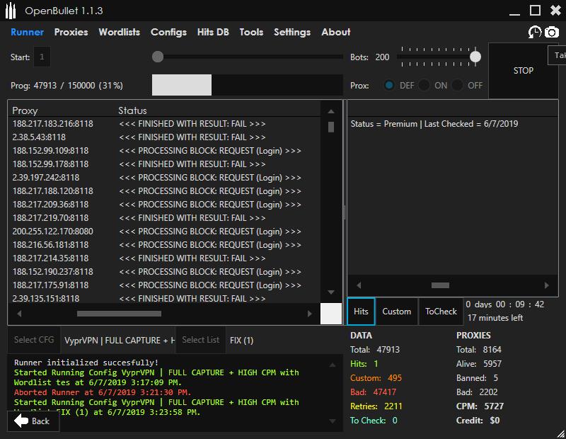Click proxy list vertical scrollbar thumb

pos(331,127)
